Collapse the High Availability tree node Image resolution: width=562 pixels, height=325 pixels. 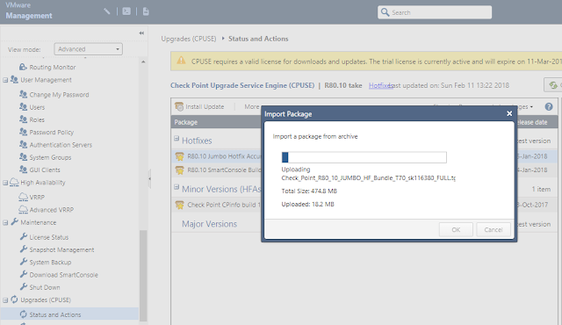click(5, 183)
